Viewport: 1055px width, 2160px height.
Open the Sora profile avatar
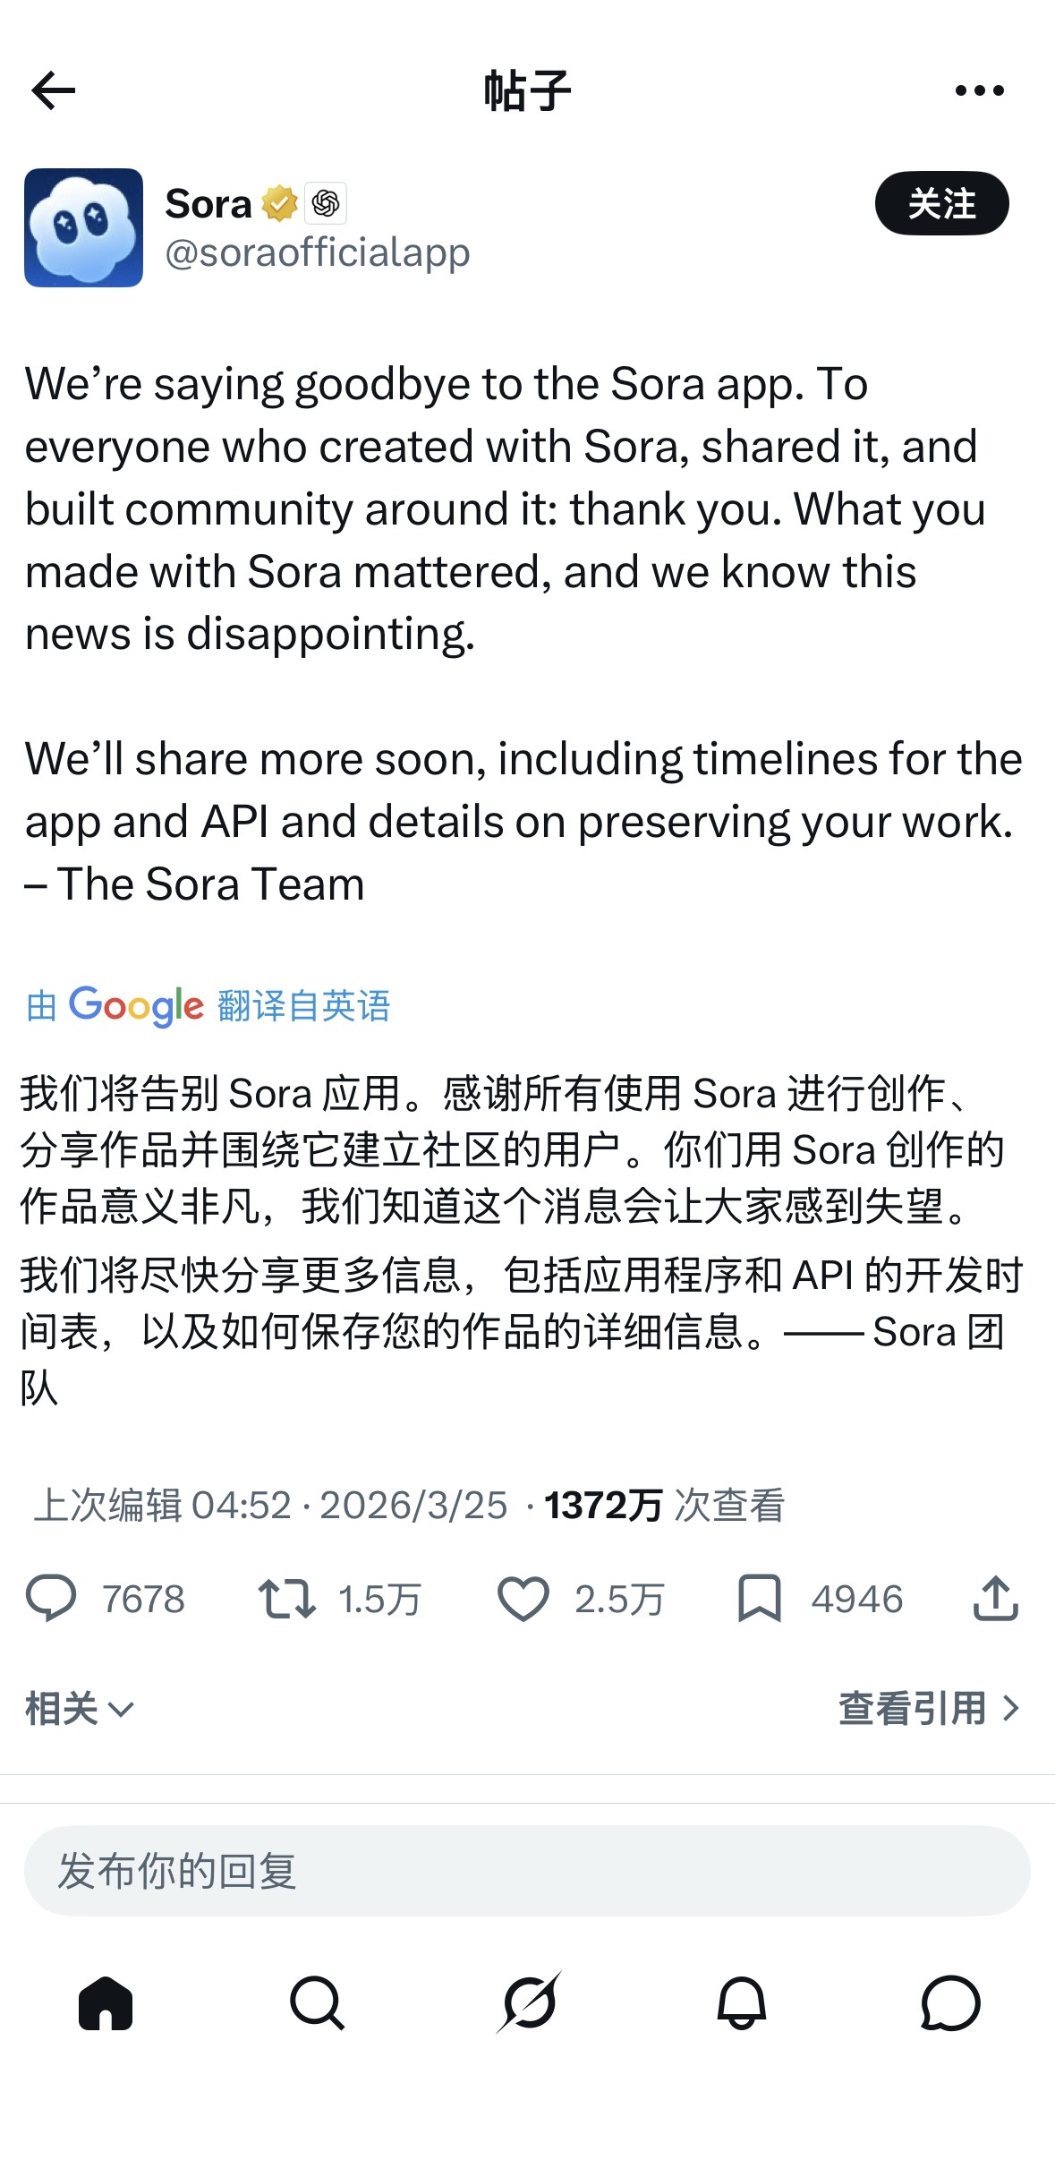pyautogui.click(x=83, y=227)
